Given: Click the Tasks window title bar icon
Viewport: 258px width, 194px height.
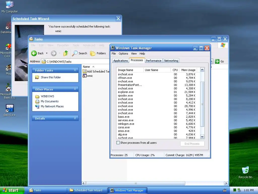Looking at the screenshot, I should [x=31, y=39].
